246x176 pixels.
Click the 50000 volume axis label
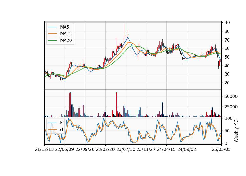tap(231, 96)
